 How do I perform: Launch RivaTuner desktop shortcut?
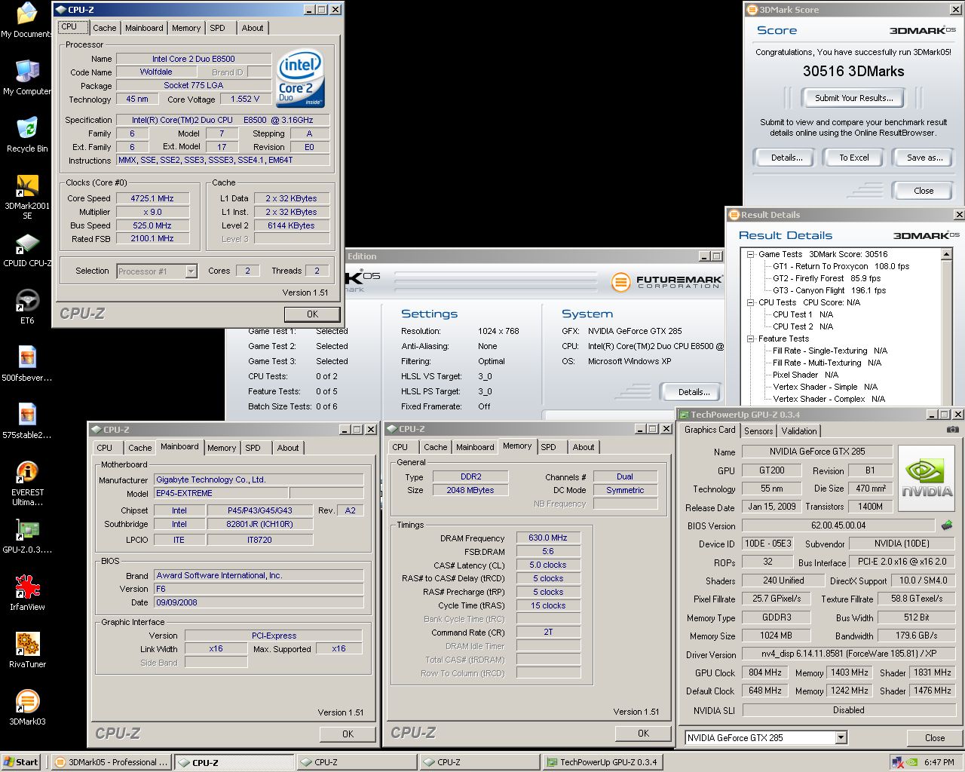(x=27, y=651)
